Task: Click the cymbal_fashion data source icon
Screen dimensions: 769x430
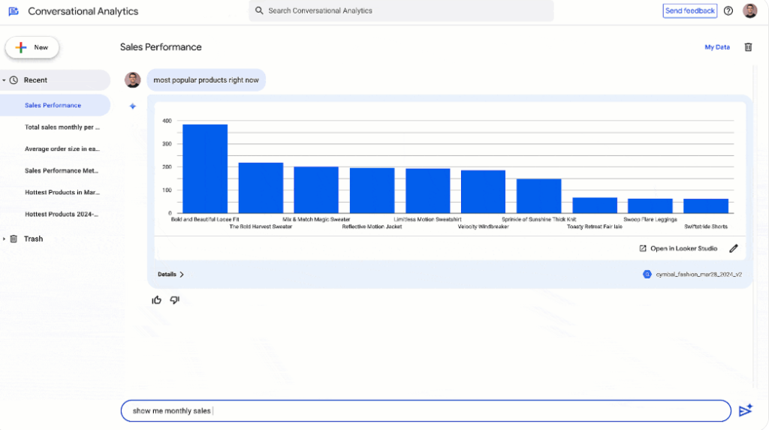Action: tap(647, 274)
